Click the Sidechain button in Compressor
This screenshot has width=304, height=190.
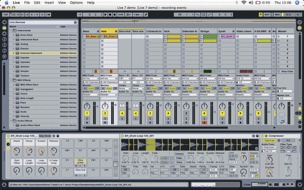[270, 140]
